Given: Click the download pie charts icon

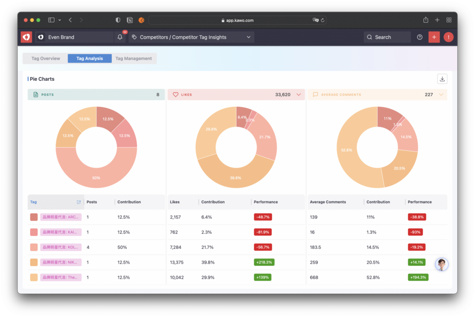Looking at the screenshot, I should point(442,79).
